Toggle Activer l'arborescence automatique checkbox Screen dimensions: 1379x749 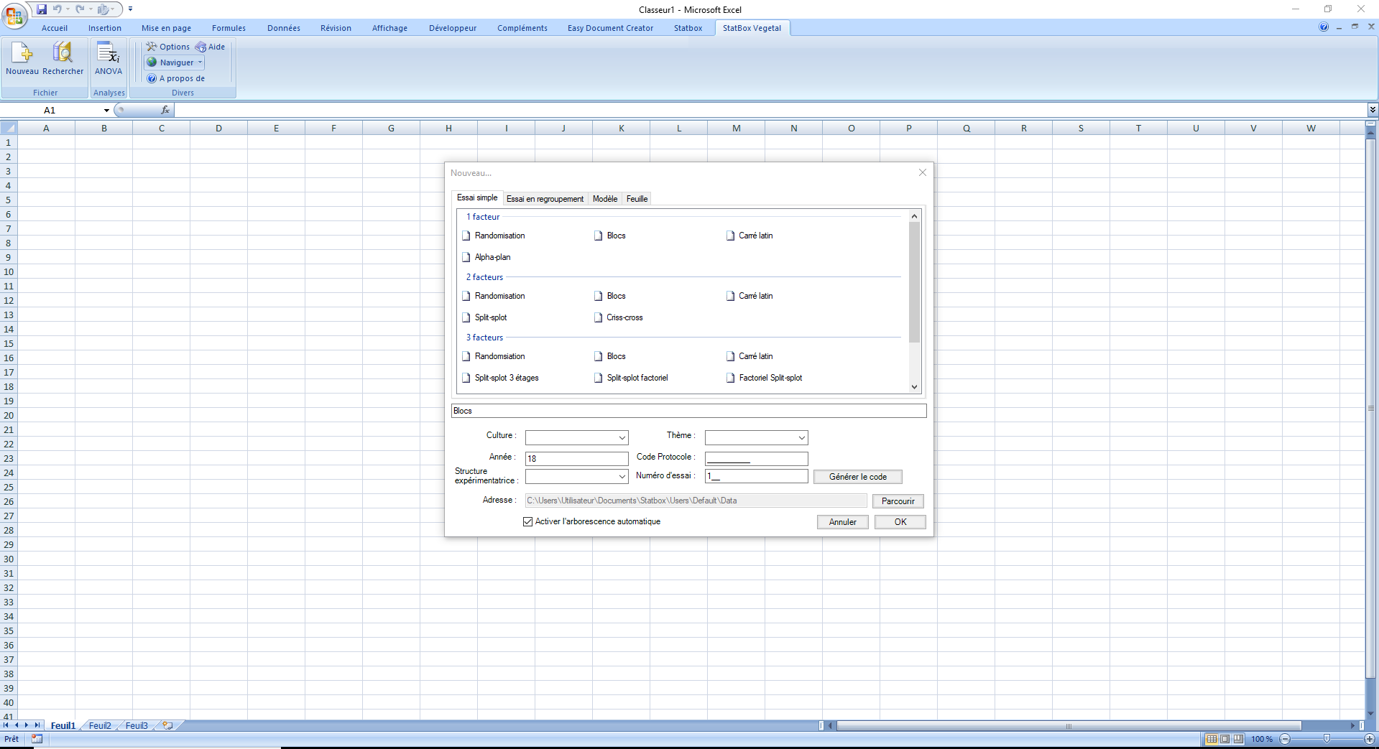pyautogui.click(x=528, y=522)
